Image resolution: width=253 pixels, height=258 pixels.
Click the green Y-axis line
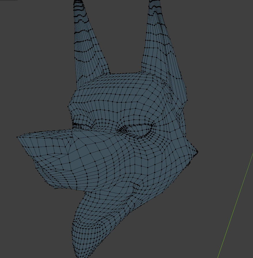[235, 206]
